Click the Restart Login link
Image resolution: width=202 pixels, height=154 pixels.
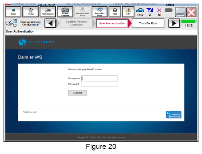pyautogui.click(x=30, y=112)
